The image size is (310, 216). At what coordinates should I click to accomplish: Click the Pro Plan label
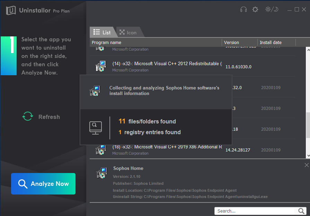click(x=61, y=11)
